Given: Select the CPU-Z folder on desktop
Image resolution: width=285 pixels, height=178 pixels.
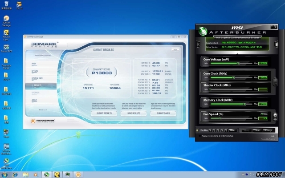Looking at the screenshot, I should pos(6,77).
